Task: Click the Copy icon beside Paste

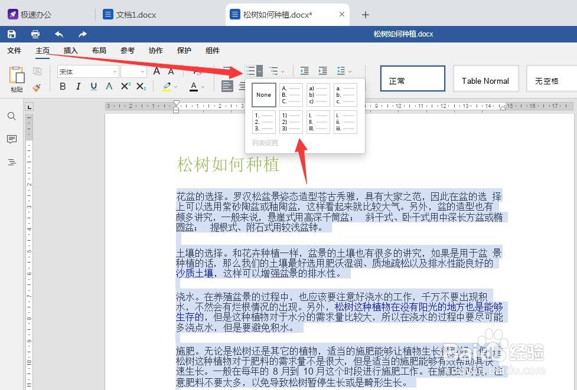Action: pos(37,71)
